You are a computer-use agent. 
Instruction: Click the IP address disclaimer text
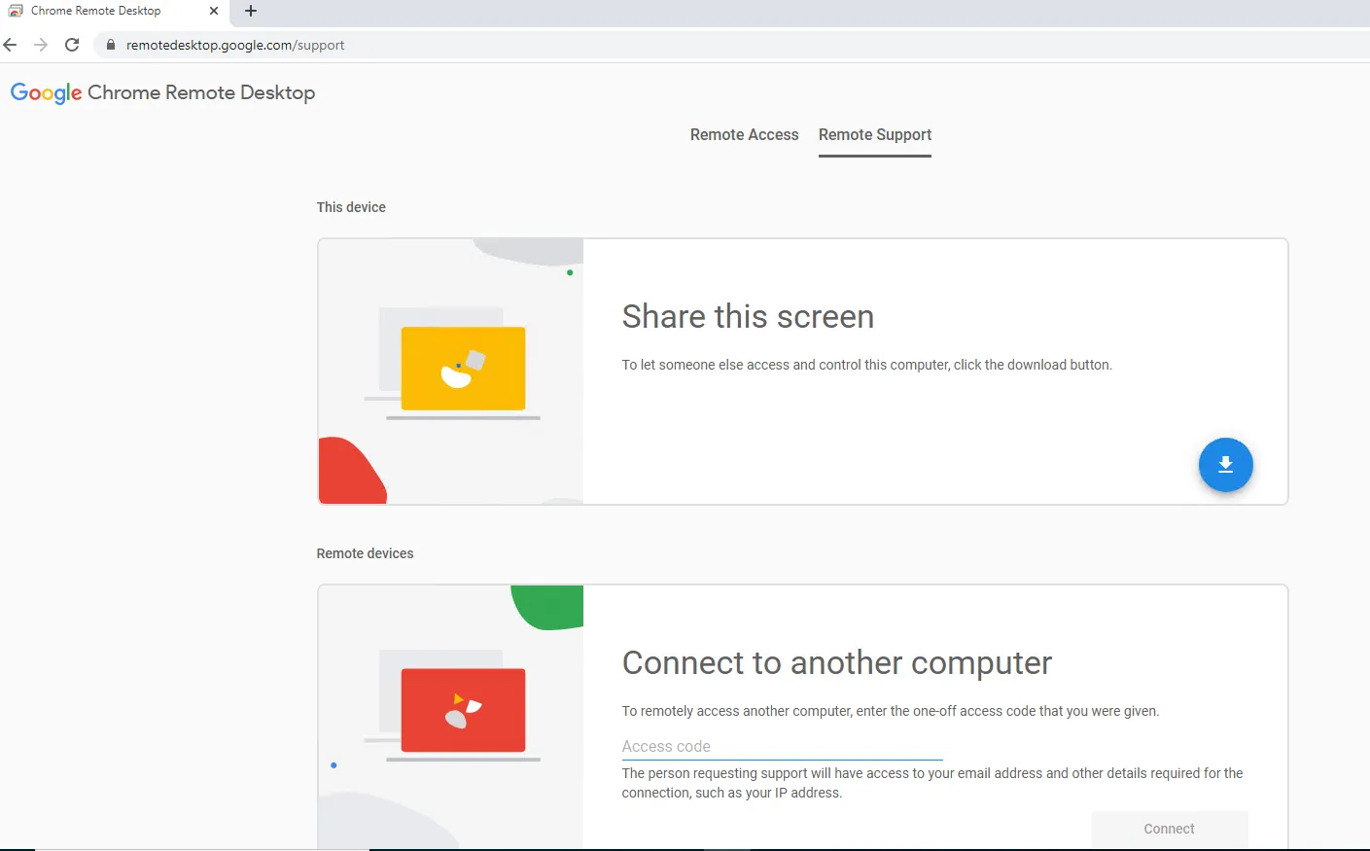pos(932,783)
